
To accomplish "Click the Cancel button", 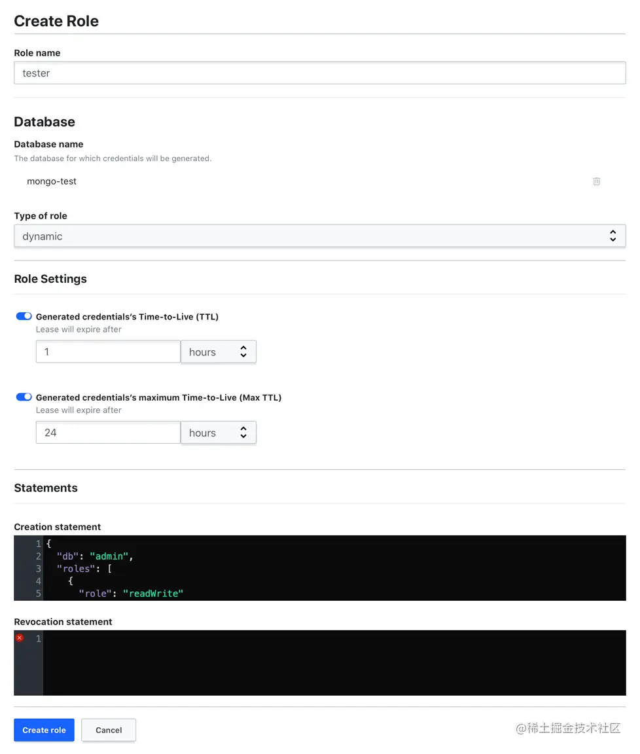I will point(109,730).
